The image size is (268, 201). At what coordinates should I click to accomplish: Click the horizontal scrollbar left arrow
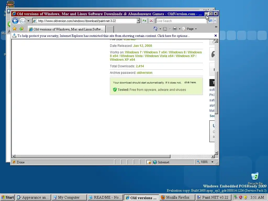tap(14, 156)
